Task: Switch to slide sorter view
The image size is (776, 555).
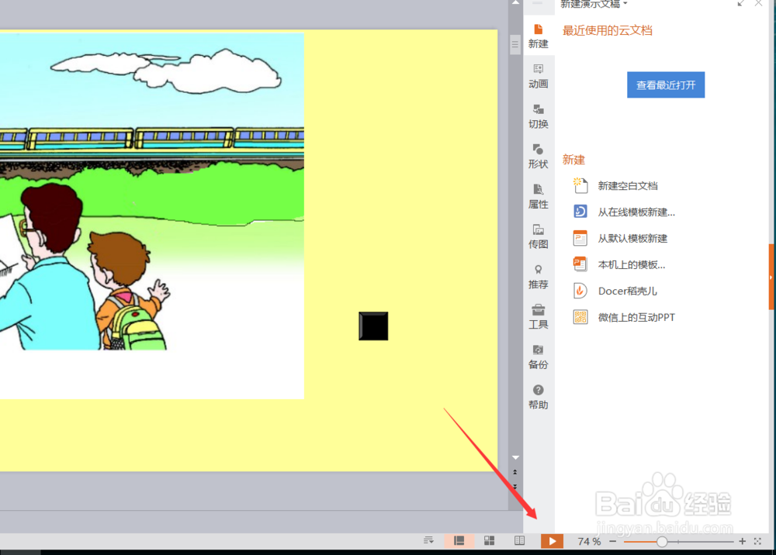Action: (490, 541)
